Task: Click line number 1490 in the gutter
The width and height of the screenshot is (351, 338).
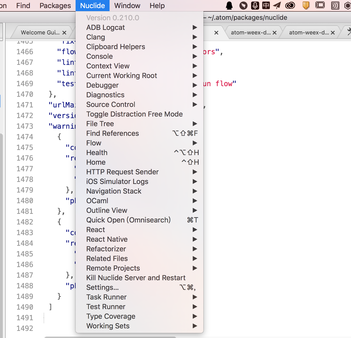Action: coord(25,307)
